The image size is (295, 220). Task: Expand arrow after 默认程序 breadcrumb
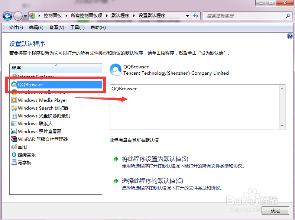point(134,16)
